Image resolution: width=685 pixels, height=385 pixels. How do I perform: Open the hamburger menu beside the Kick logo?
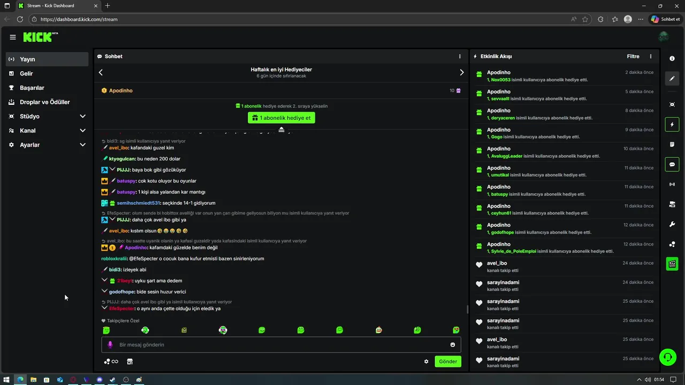13,37
